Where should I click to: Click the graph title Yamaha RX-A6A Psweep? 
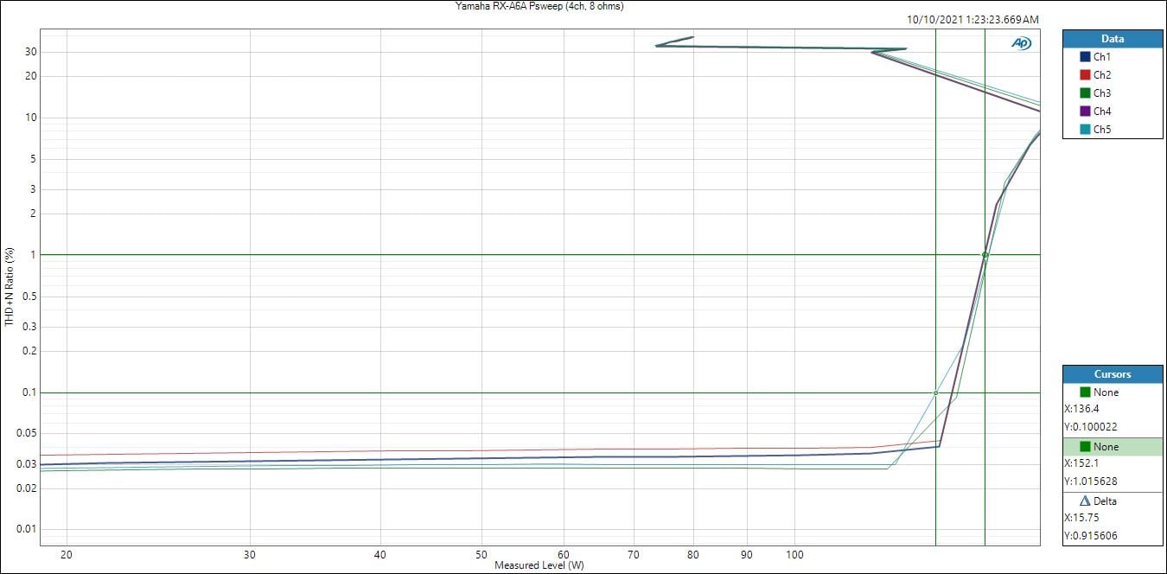(x=539, y=6)
